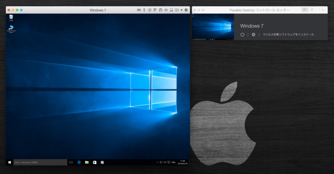Close the Windows 7 VM window

(9, 10)
